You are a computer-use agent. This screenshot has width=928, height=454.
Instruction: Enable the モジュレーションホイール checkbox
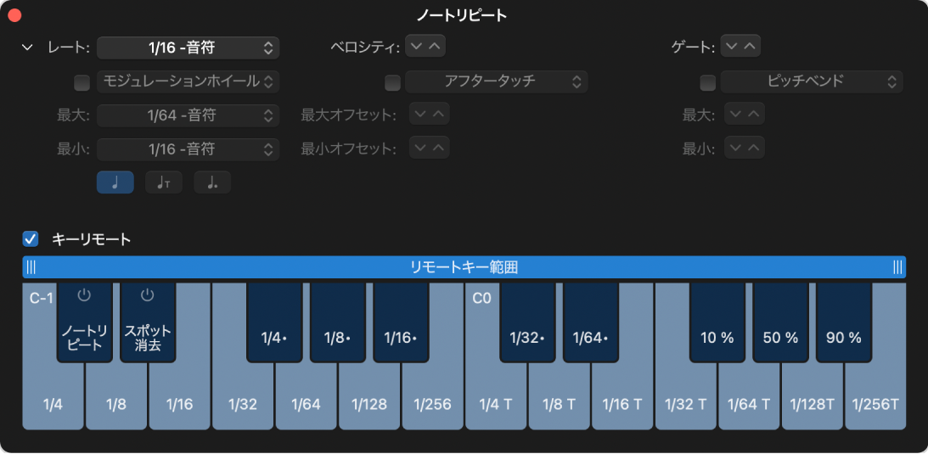tap(82, 83)
